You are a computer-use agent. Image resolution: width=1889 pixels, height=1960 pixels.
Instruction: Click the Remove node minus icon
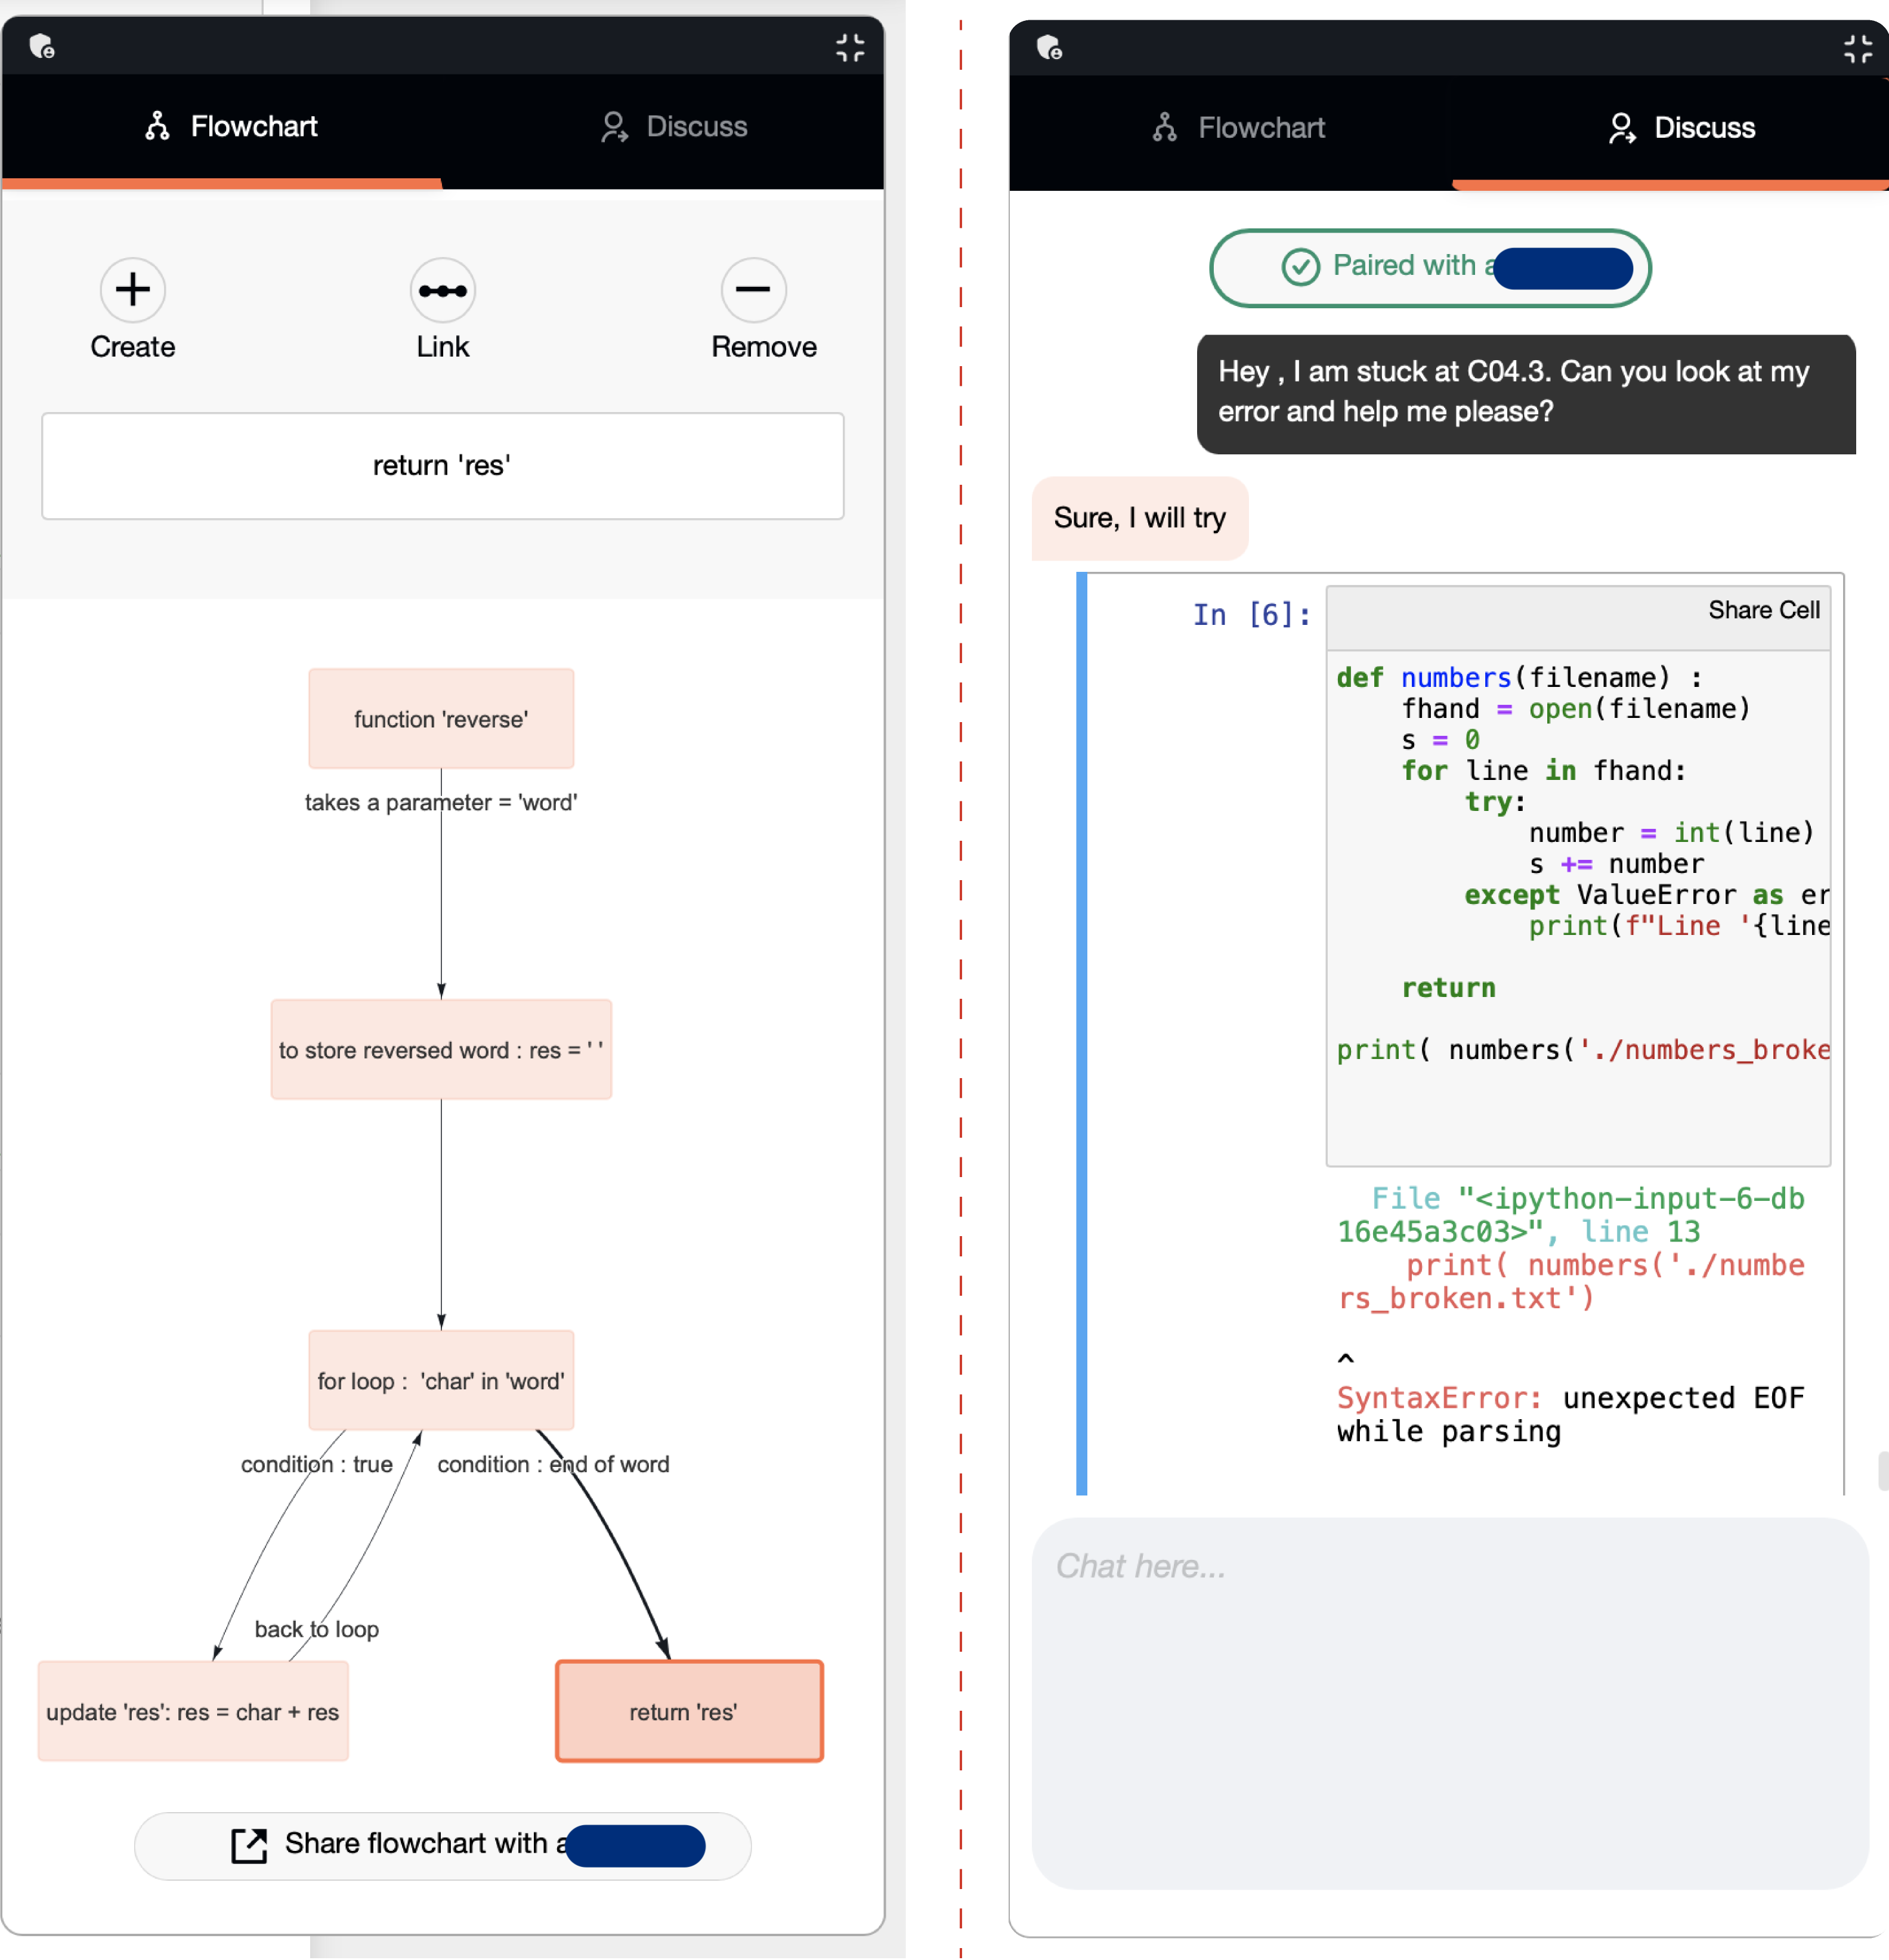pyautogui.click(x=753, y=290)
